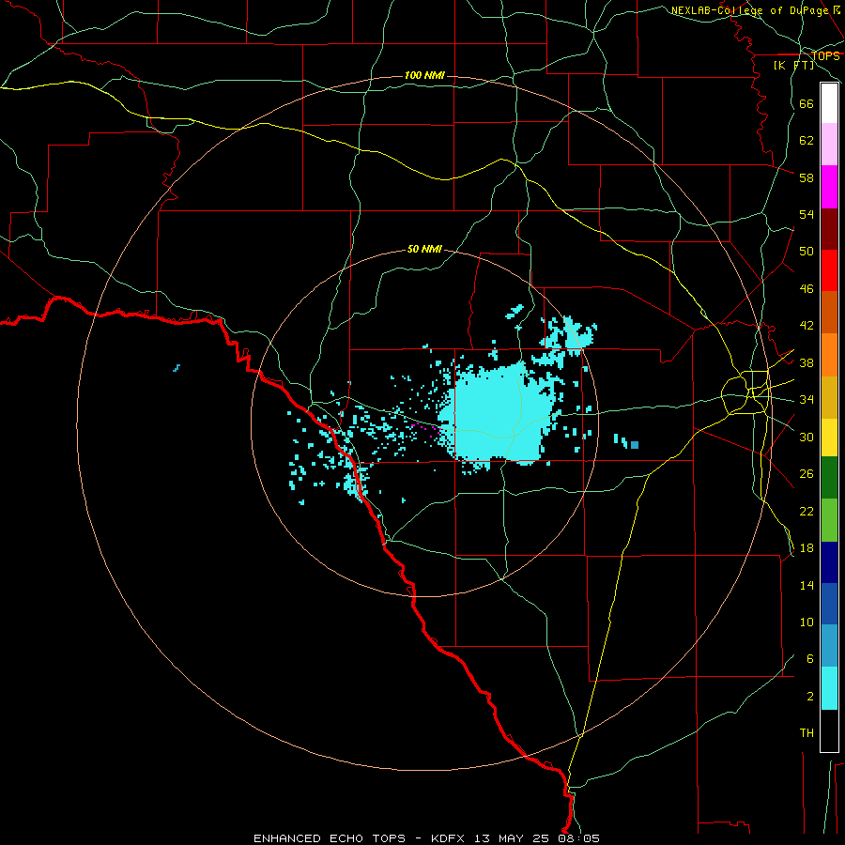Click the 'ENHANCED ECHO TOPS' caption text
The height and width of the screenshot is (845, 845).
point(330,838)
